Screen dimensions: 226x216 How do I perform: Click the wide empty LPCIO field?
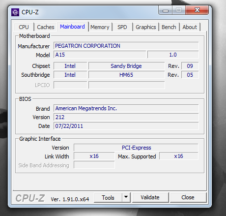click(126, 85)
